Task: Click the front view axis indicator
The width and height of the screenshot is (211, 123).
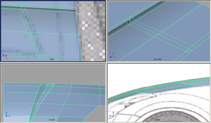Action: click(7, 115)
